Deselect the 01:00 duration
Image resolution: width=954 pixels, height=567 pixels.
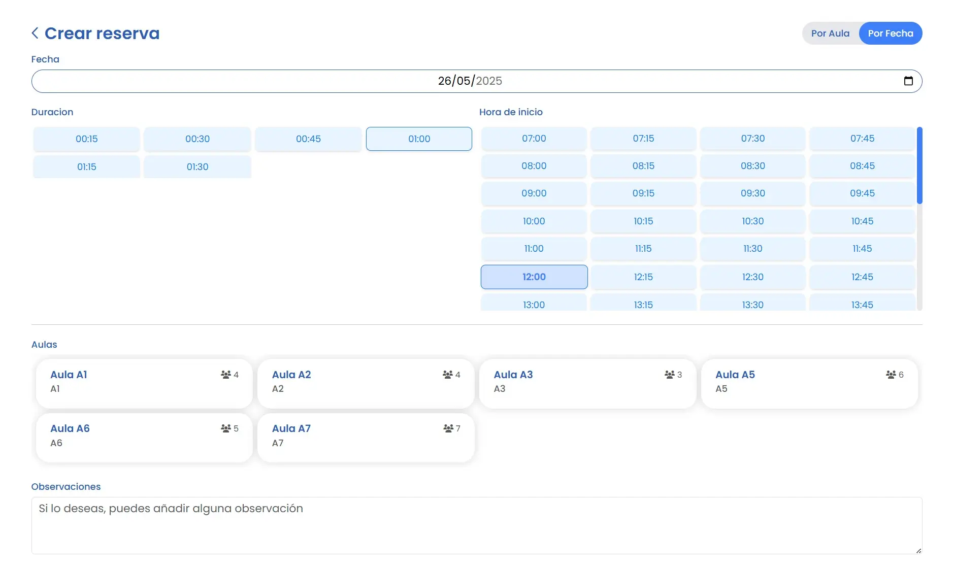tap(419, 139)
